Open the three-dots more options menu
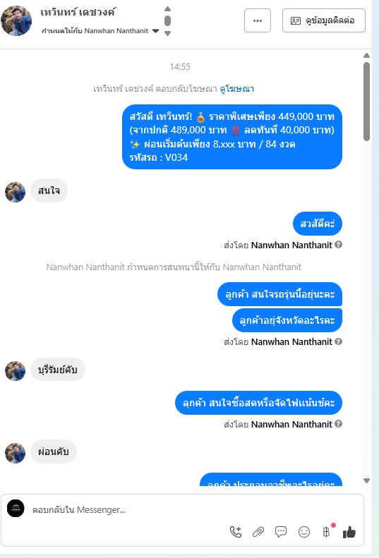The image size is (379, 558). 258,20
